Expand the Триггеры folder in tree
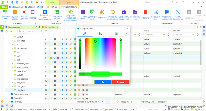206x111 pixels. click(x=9, y=102)
